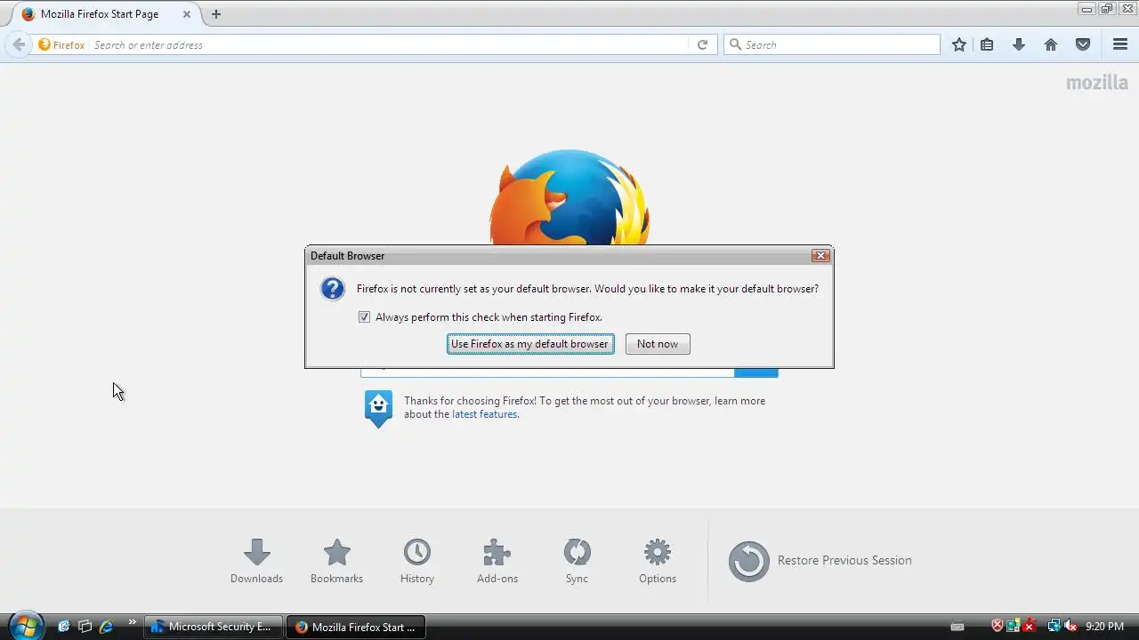
Task: Click the network tray icon
Action: pos(1054,627)
